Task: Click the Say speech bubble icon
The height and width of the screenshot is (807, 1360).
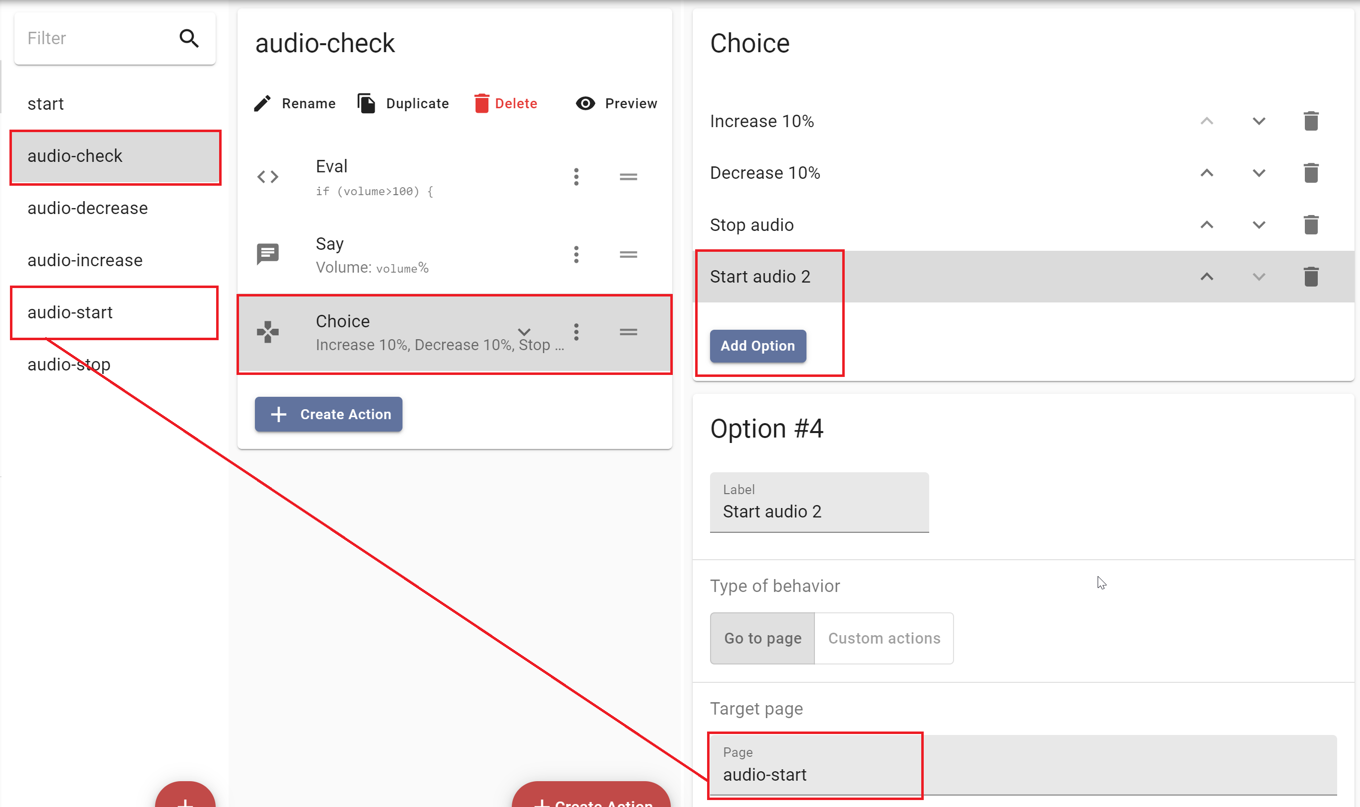Action: 268,254
